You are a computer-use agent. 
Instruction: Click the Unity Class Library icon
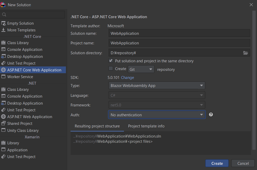click(x=3, y=131)
